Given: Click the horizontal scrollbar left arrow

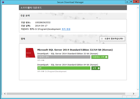Looking at the screenshot, I should [5, 94].
